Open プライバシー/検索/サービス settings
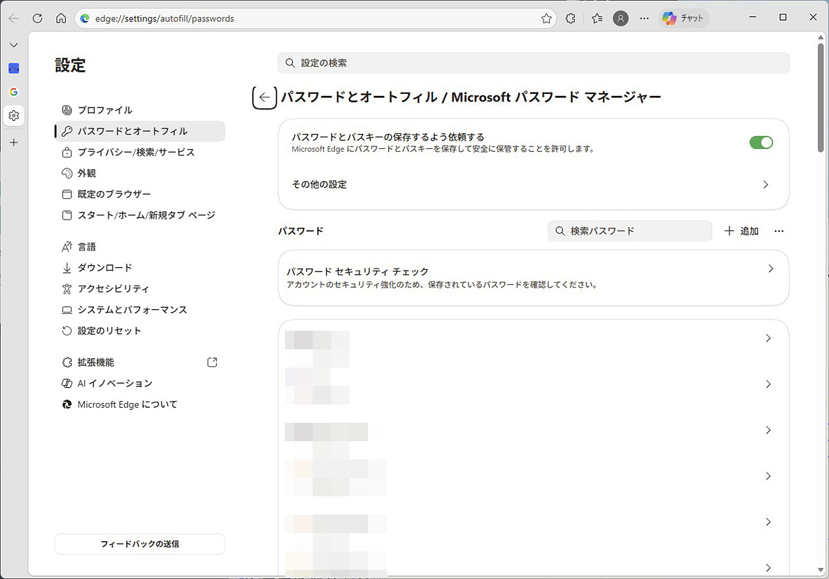 [x=140, y=152]
